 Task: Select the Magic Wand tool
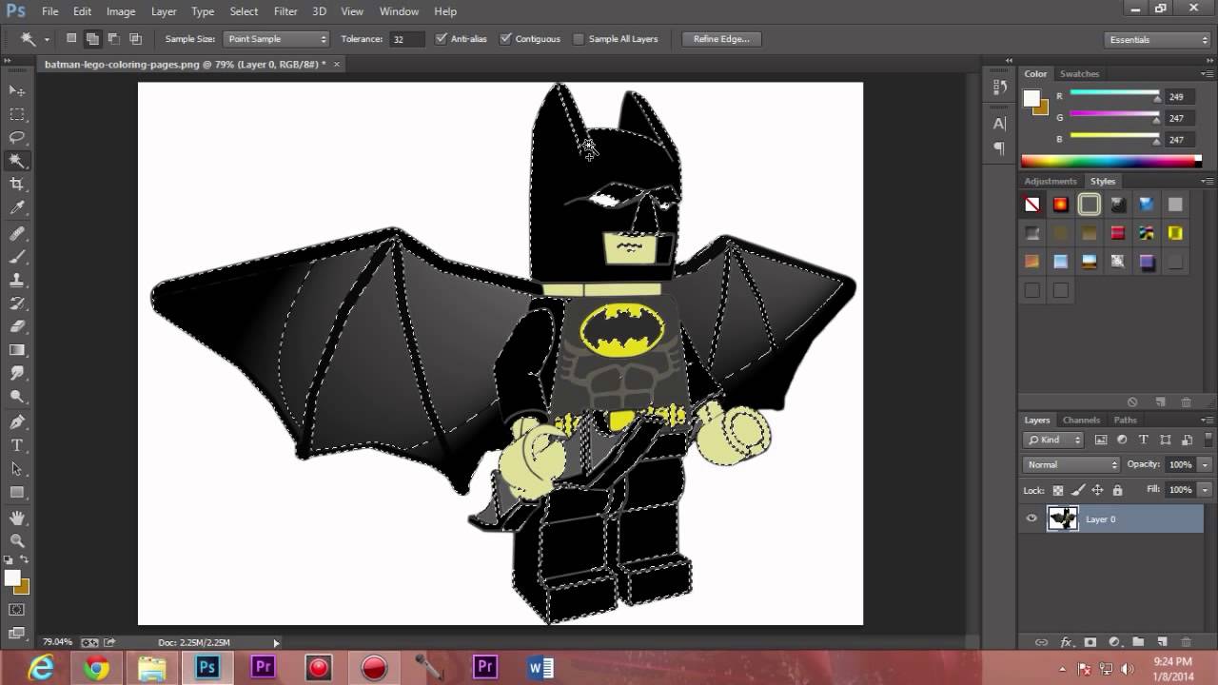[17, 161]
